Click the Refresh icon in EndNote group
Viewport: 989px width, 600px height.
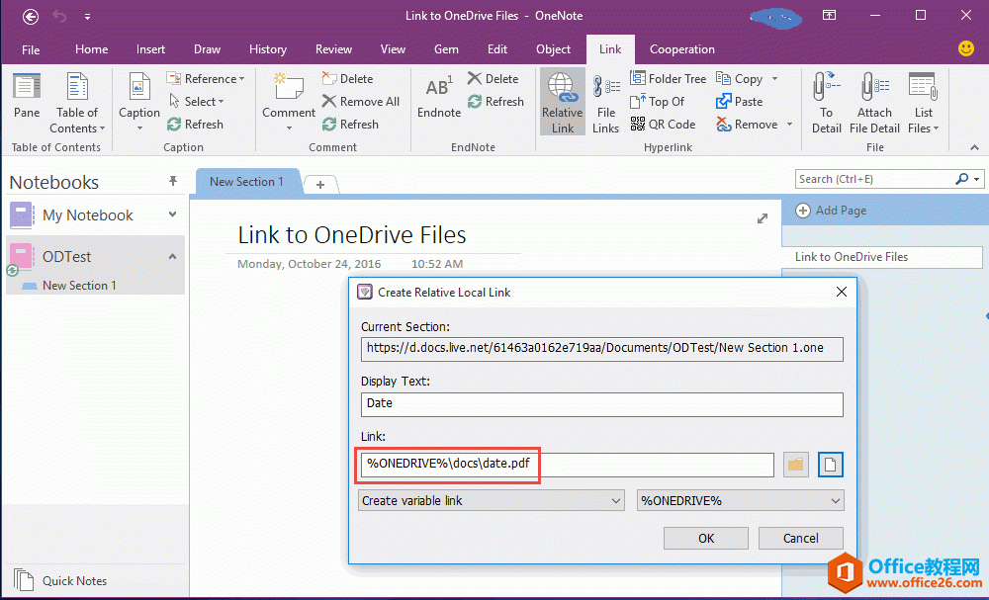click(496, 101)
